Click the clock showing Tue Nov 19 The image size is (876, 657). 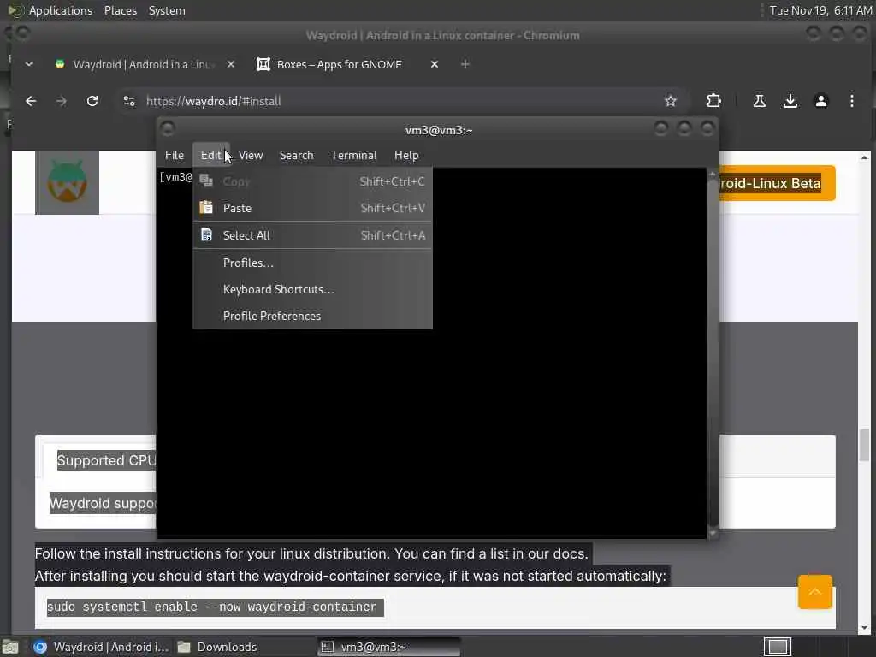[x=820, y=10]
